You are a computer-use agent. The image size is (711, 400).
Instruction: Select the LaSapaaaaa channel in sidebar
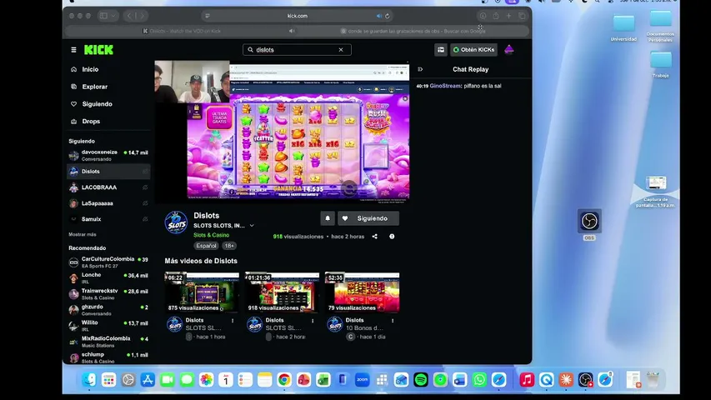109,203
